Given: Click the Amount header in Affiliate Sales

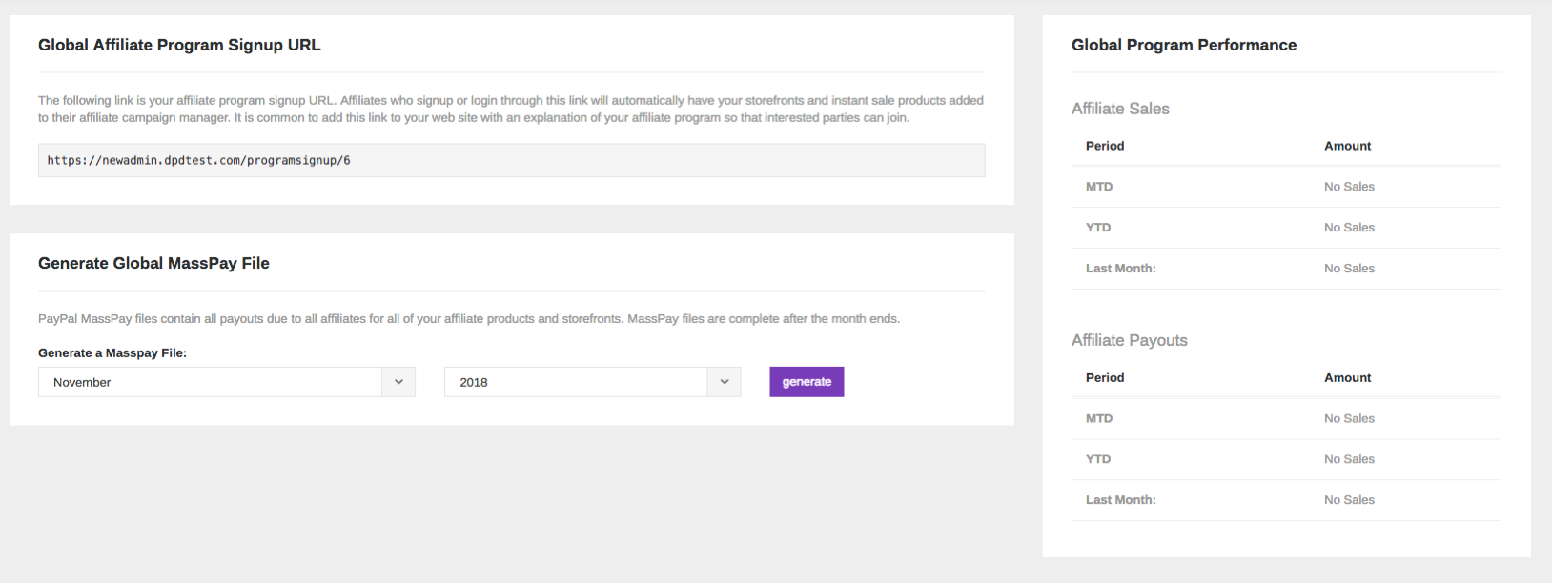Looking at the screenshot, I should coord(1348,146).
